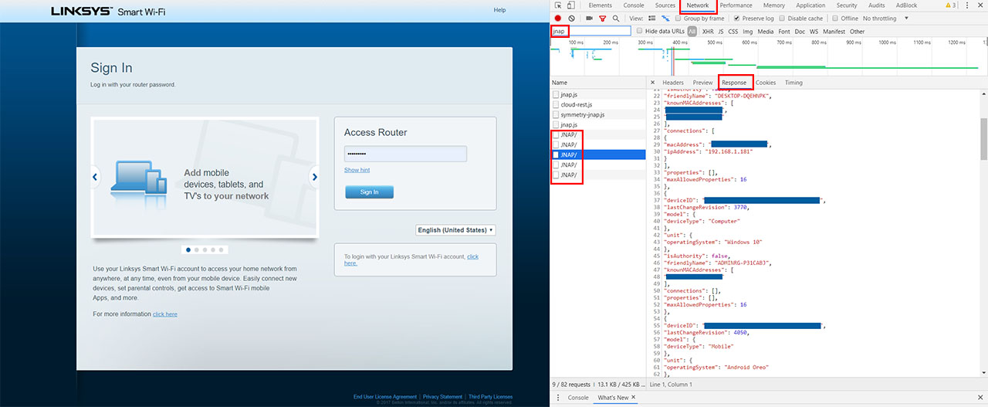This screenshot has width=988, height=407.
Task: Click the record network log icon
Action: pos(557,18)
